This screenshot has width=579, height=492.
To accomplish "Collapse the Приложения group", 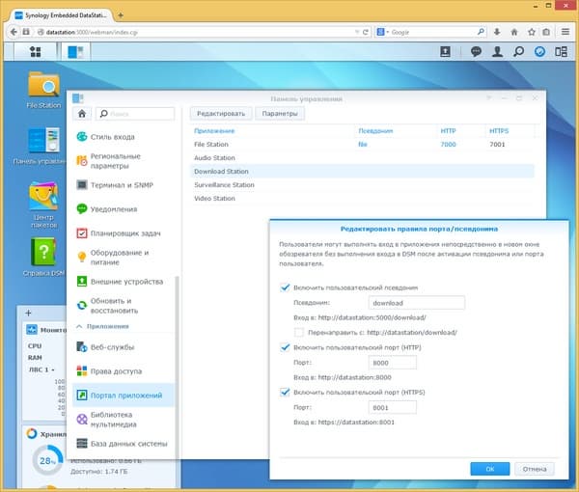I will coord(79,326).
